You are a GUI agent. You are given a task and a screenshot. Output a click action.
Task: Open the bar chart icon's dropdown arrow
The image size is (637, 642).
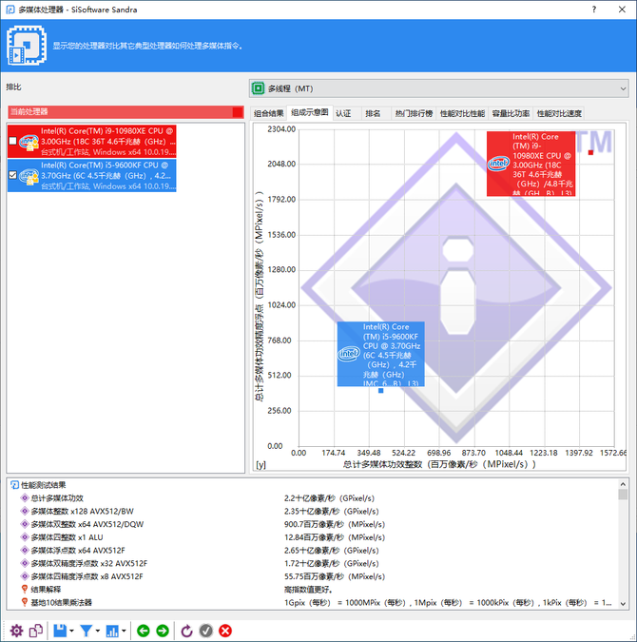124,631
